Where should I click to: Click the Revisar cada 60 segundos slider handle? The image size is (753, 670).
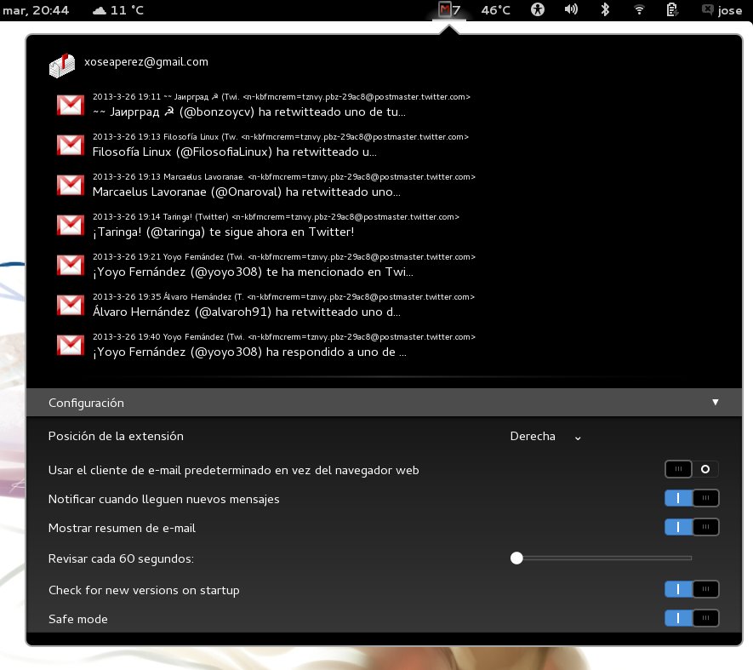(x=516, y=558)
